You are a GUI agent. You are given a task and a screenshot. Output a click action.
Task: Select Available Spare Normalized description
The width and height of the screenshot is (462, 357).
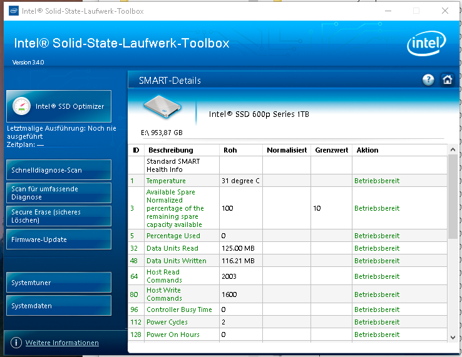(175, 208)
